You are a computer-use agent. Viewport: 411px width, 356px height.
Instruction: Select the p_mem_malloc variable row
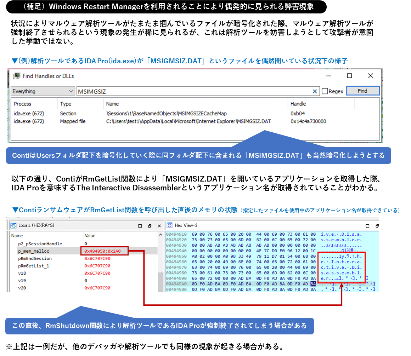click(43, 251)
